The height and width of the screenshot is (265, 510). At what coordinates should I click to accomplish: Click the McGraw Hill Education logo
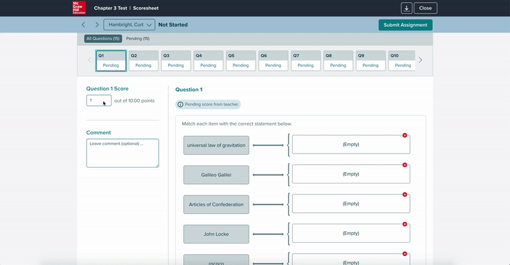[80, 8]
